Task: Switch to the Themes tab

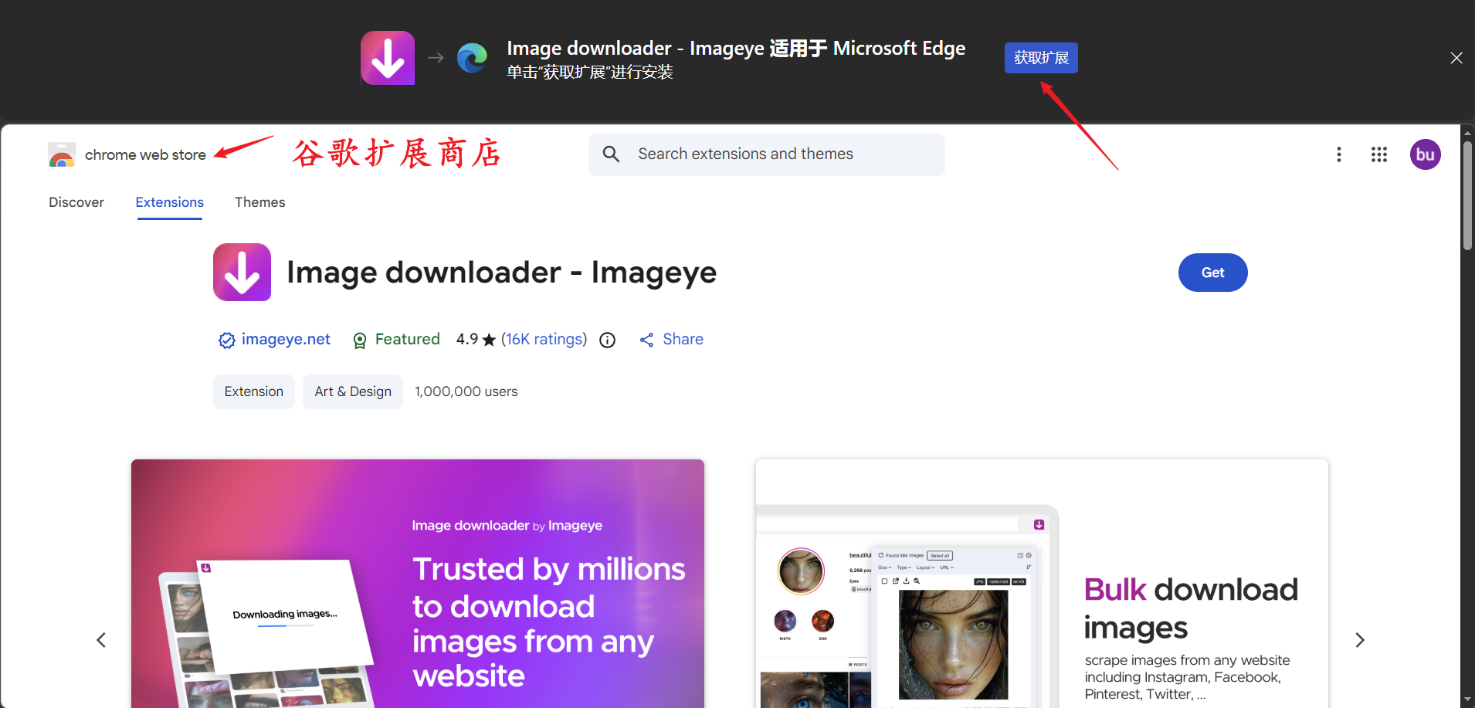Action: tap(260, 202)
